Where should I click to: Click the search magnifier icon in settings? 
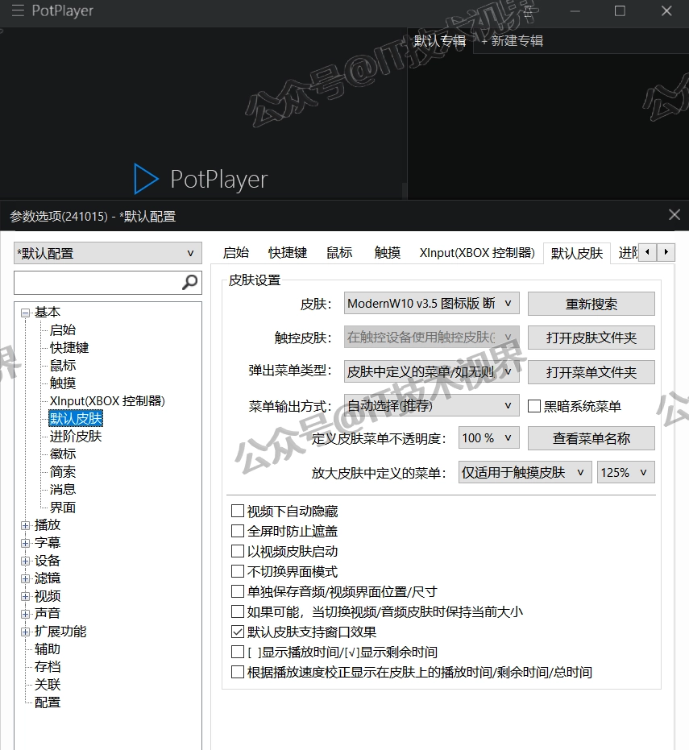pyautogui.click(x=189, y=282)
